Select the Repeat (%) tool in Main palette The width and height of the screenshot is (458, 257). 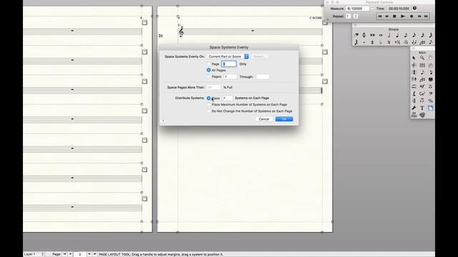431,101
